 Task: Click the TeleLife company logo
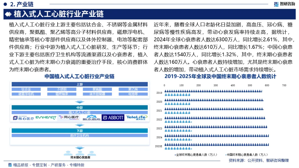pos(136,118)
